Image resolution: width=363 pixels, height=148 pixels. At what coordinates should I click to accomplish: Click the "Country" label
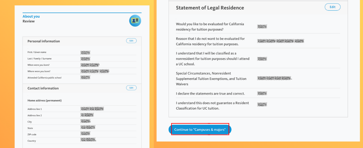coord(32,141)
